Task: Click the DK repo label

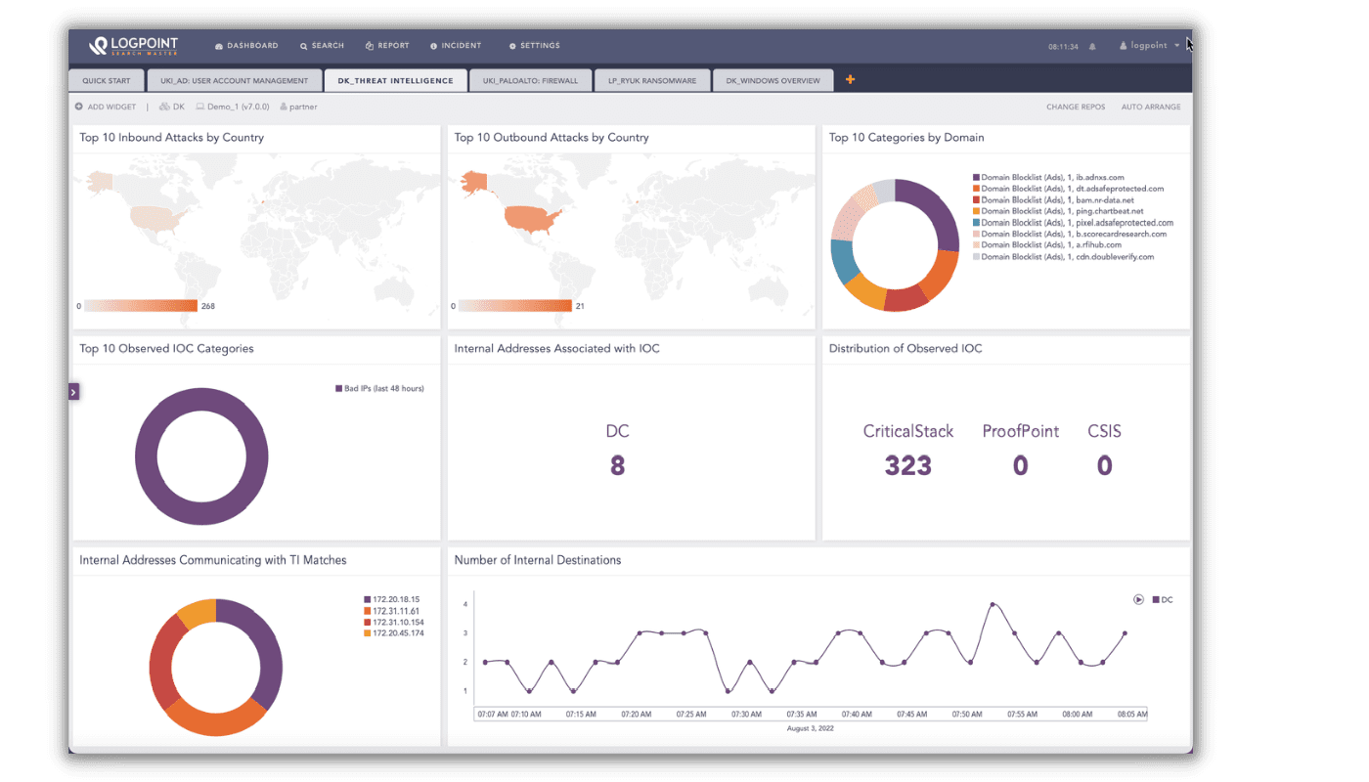Action: coord(172,107)
